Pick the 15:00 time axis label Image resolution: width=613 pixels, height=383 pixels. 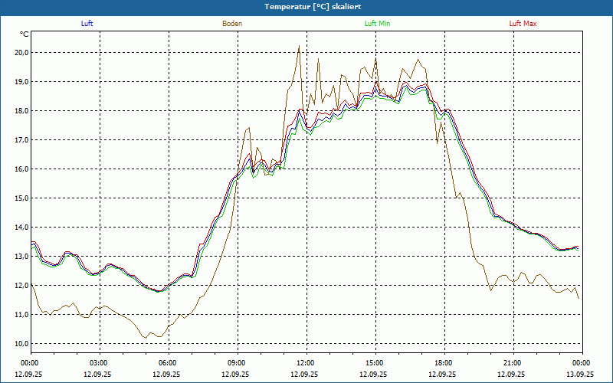tap(375, 363)
